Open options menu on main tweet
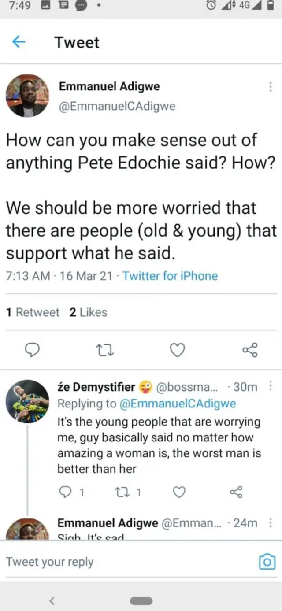282x611 pixels. (x=271, y=87)
